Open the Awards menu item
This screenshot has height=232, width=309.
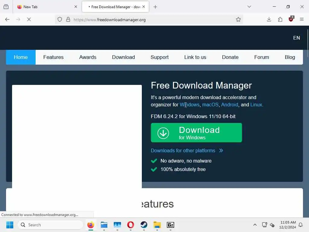[x=88, y=57]
